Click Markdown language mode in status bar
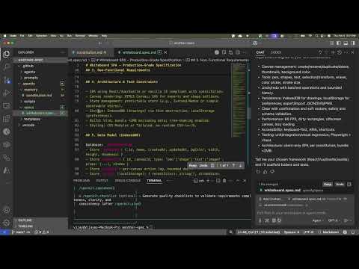 [x=331, y=232]
